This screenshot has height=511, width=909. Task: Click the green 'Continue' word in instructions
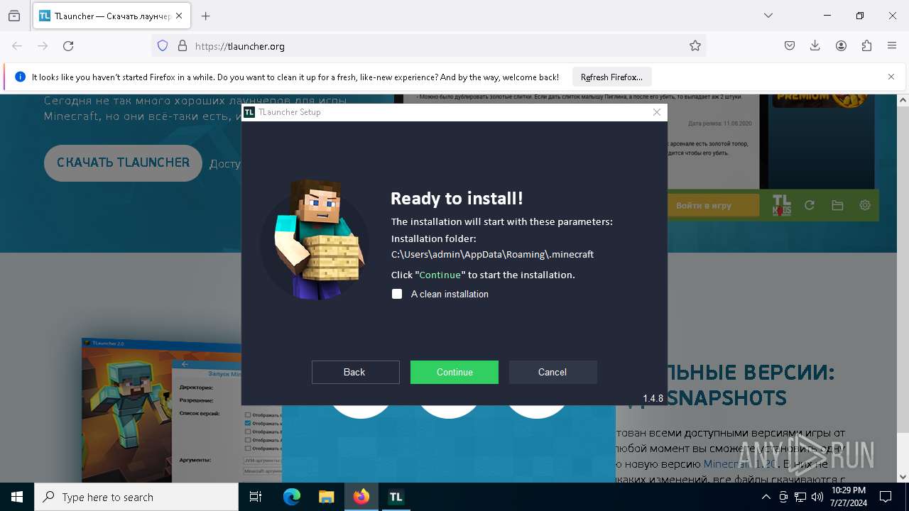click(x=440, y=275)
